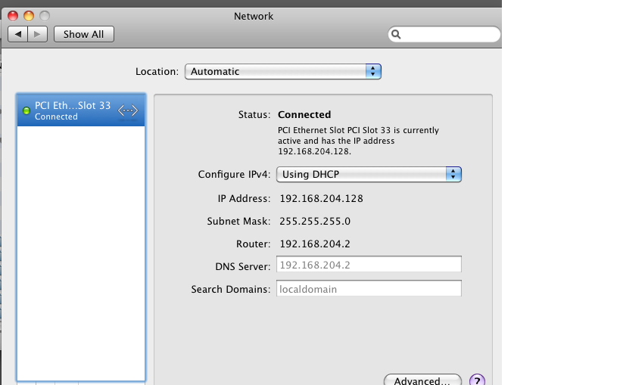Screen dimensions: 620x385
Task: Open the Location dropdown set to Automatic
Action: 282,72
